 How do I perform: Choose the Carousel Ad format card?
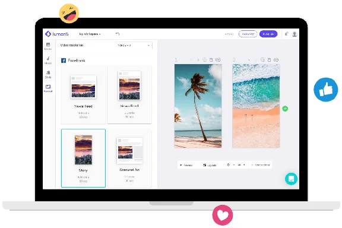point(129,158)
